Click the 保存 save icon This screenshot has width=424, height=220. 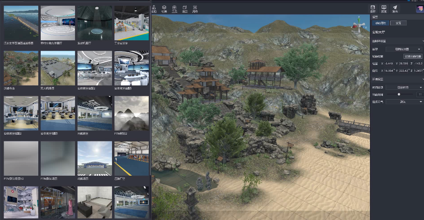[x=373, y=9]
